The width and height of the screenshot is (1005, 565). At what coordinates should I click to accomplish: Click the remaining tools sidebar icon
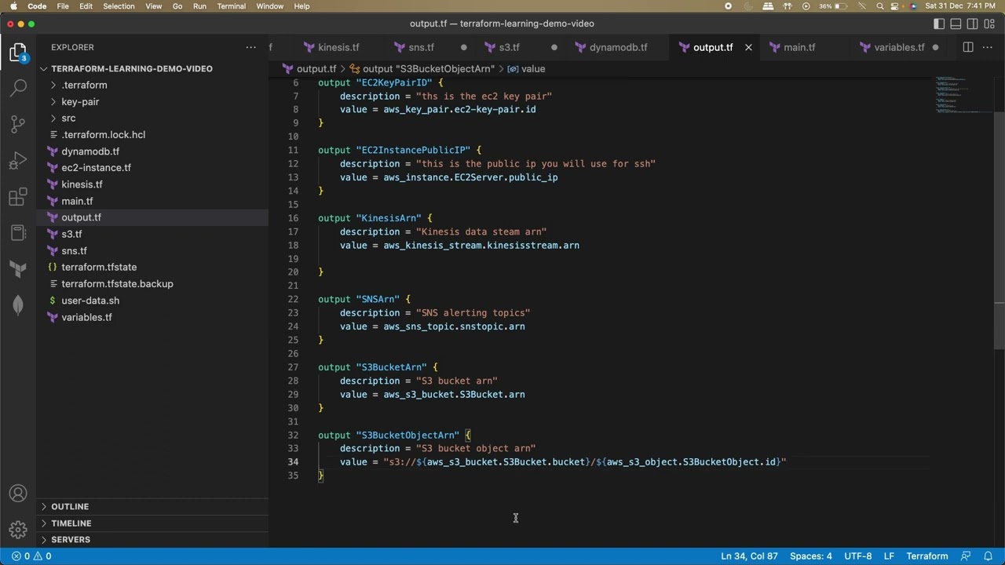click(18, 233)
